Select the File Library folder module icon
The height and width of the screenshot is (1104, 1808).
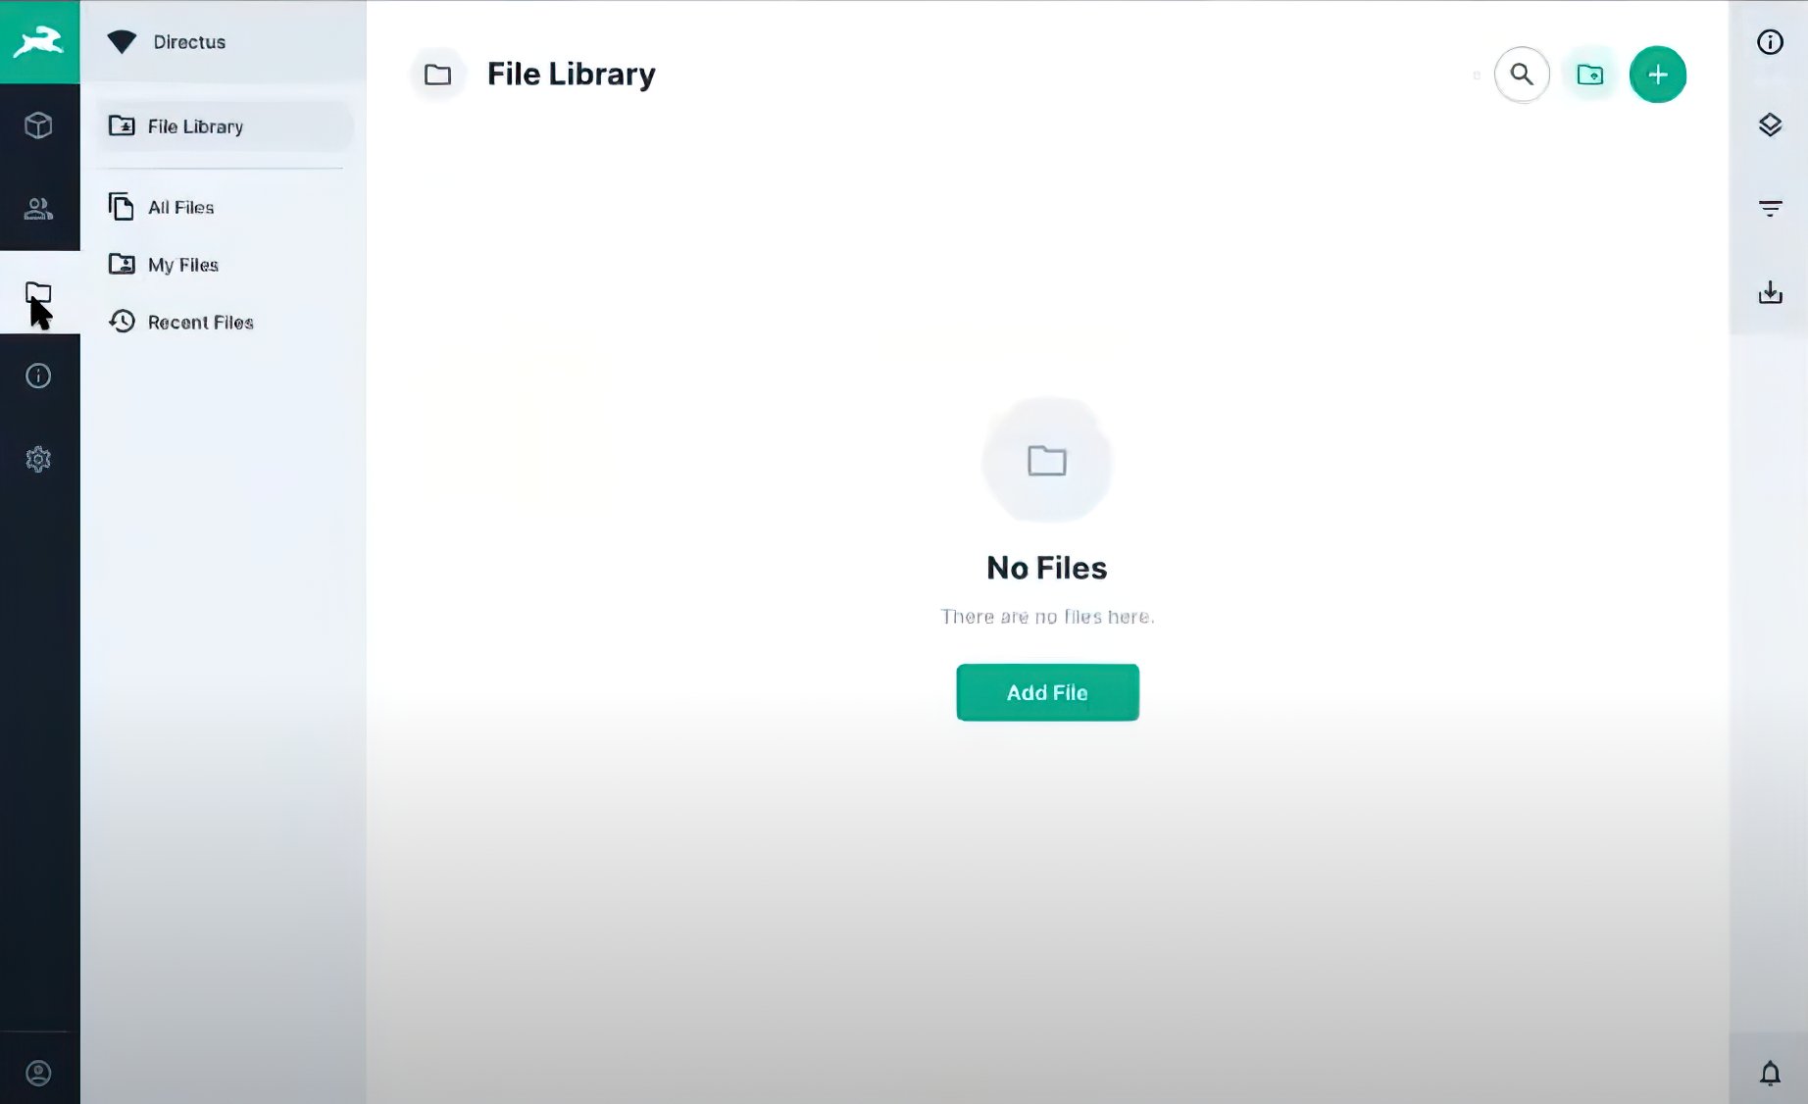coord(38,292)
